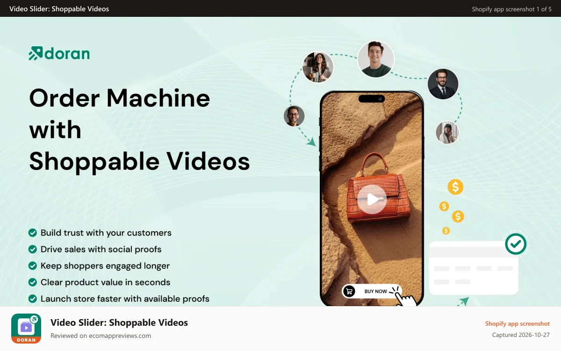
Task: Click checkmark beside Keep shoppers engaged longer
Action: [x=33, y=265]
